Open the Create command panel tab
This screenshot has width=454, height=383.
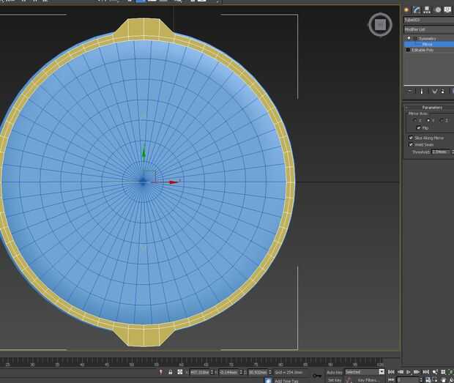pyautogui.click(x=406, y=10)
